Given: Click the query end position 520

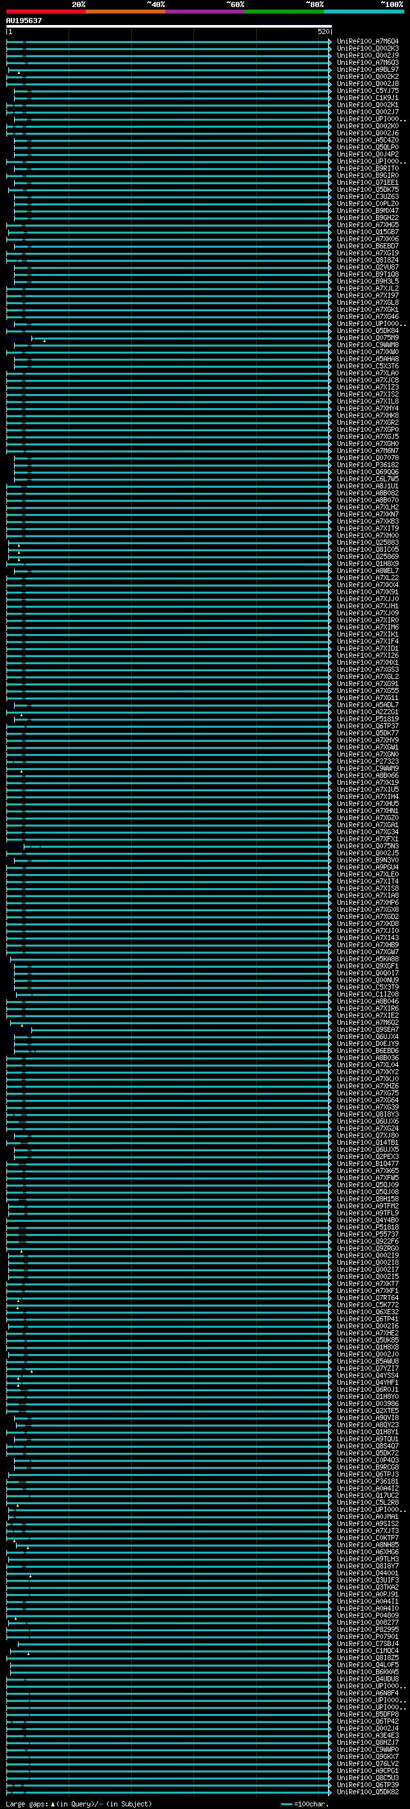Looking at the screenshot, I should tap(323, 31).
